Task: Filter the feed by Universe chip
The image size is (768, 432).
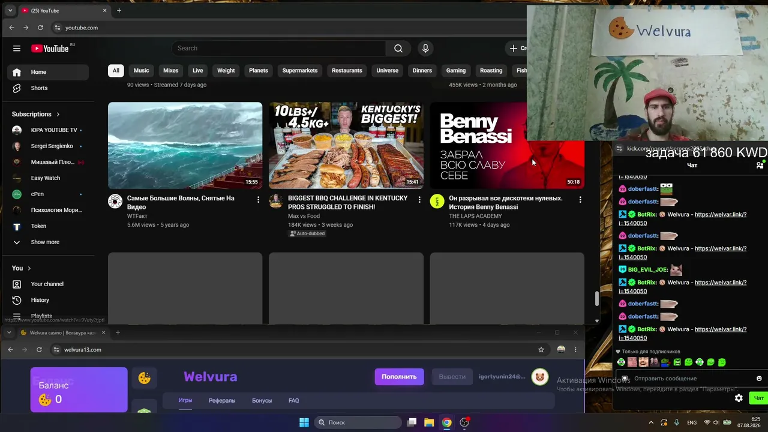Action: pyautogui.click(x=388, y=71)
